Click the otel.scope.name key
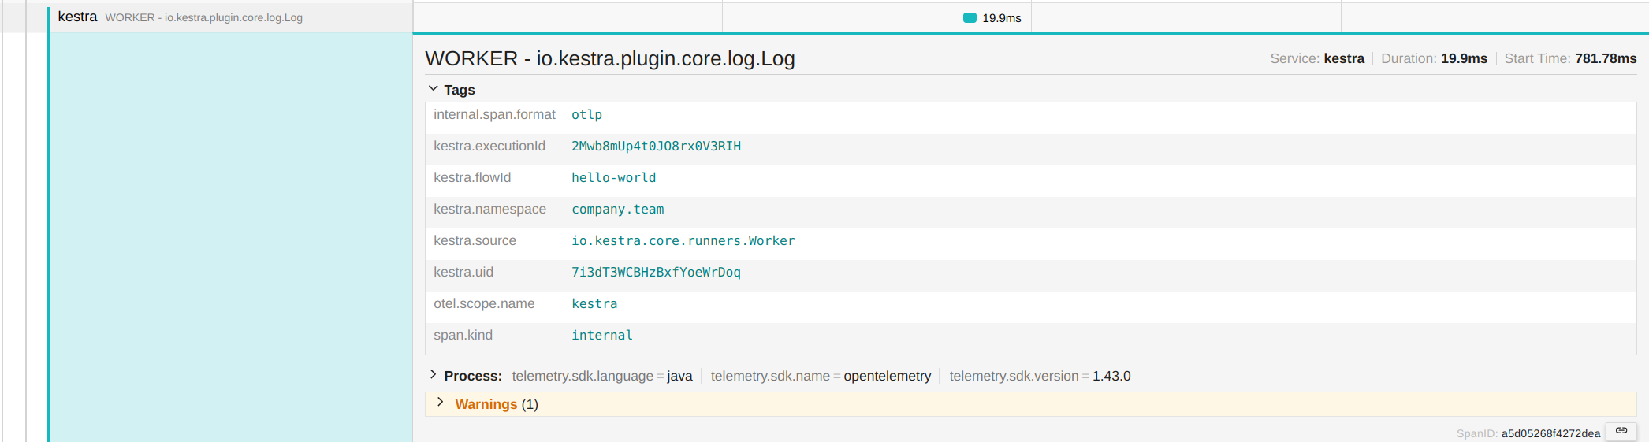Screen dimensions: 1649x442 (x=484, y=304)
